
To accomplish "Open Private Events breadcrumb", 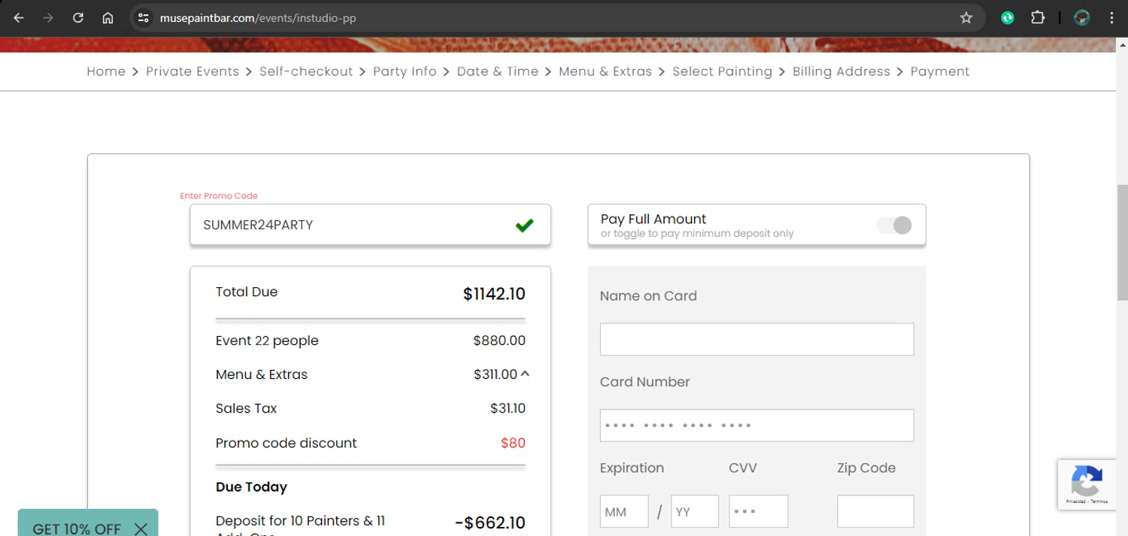I will [x=193, y=71].
